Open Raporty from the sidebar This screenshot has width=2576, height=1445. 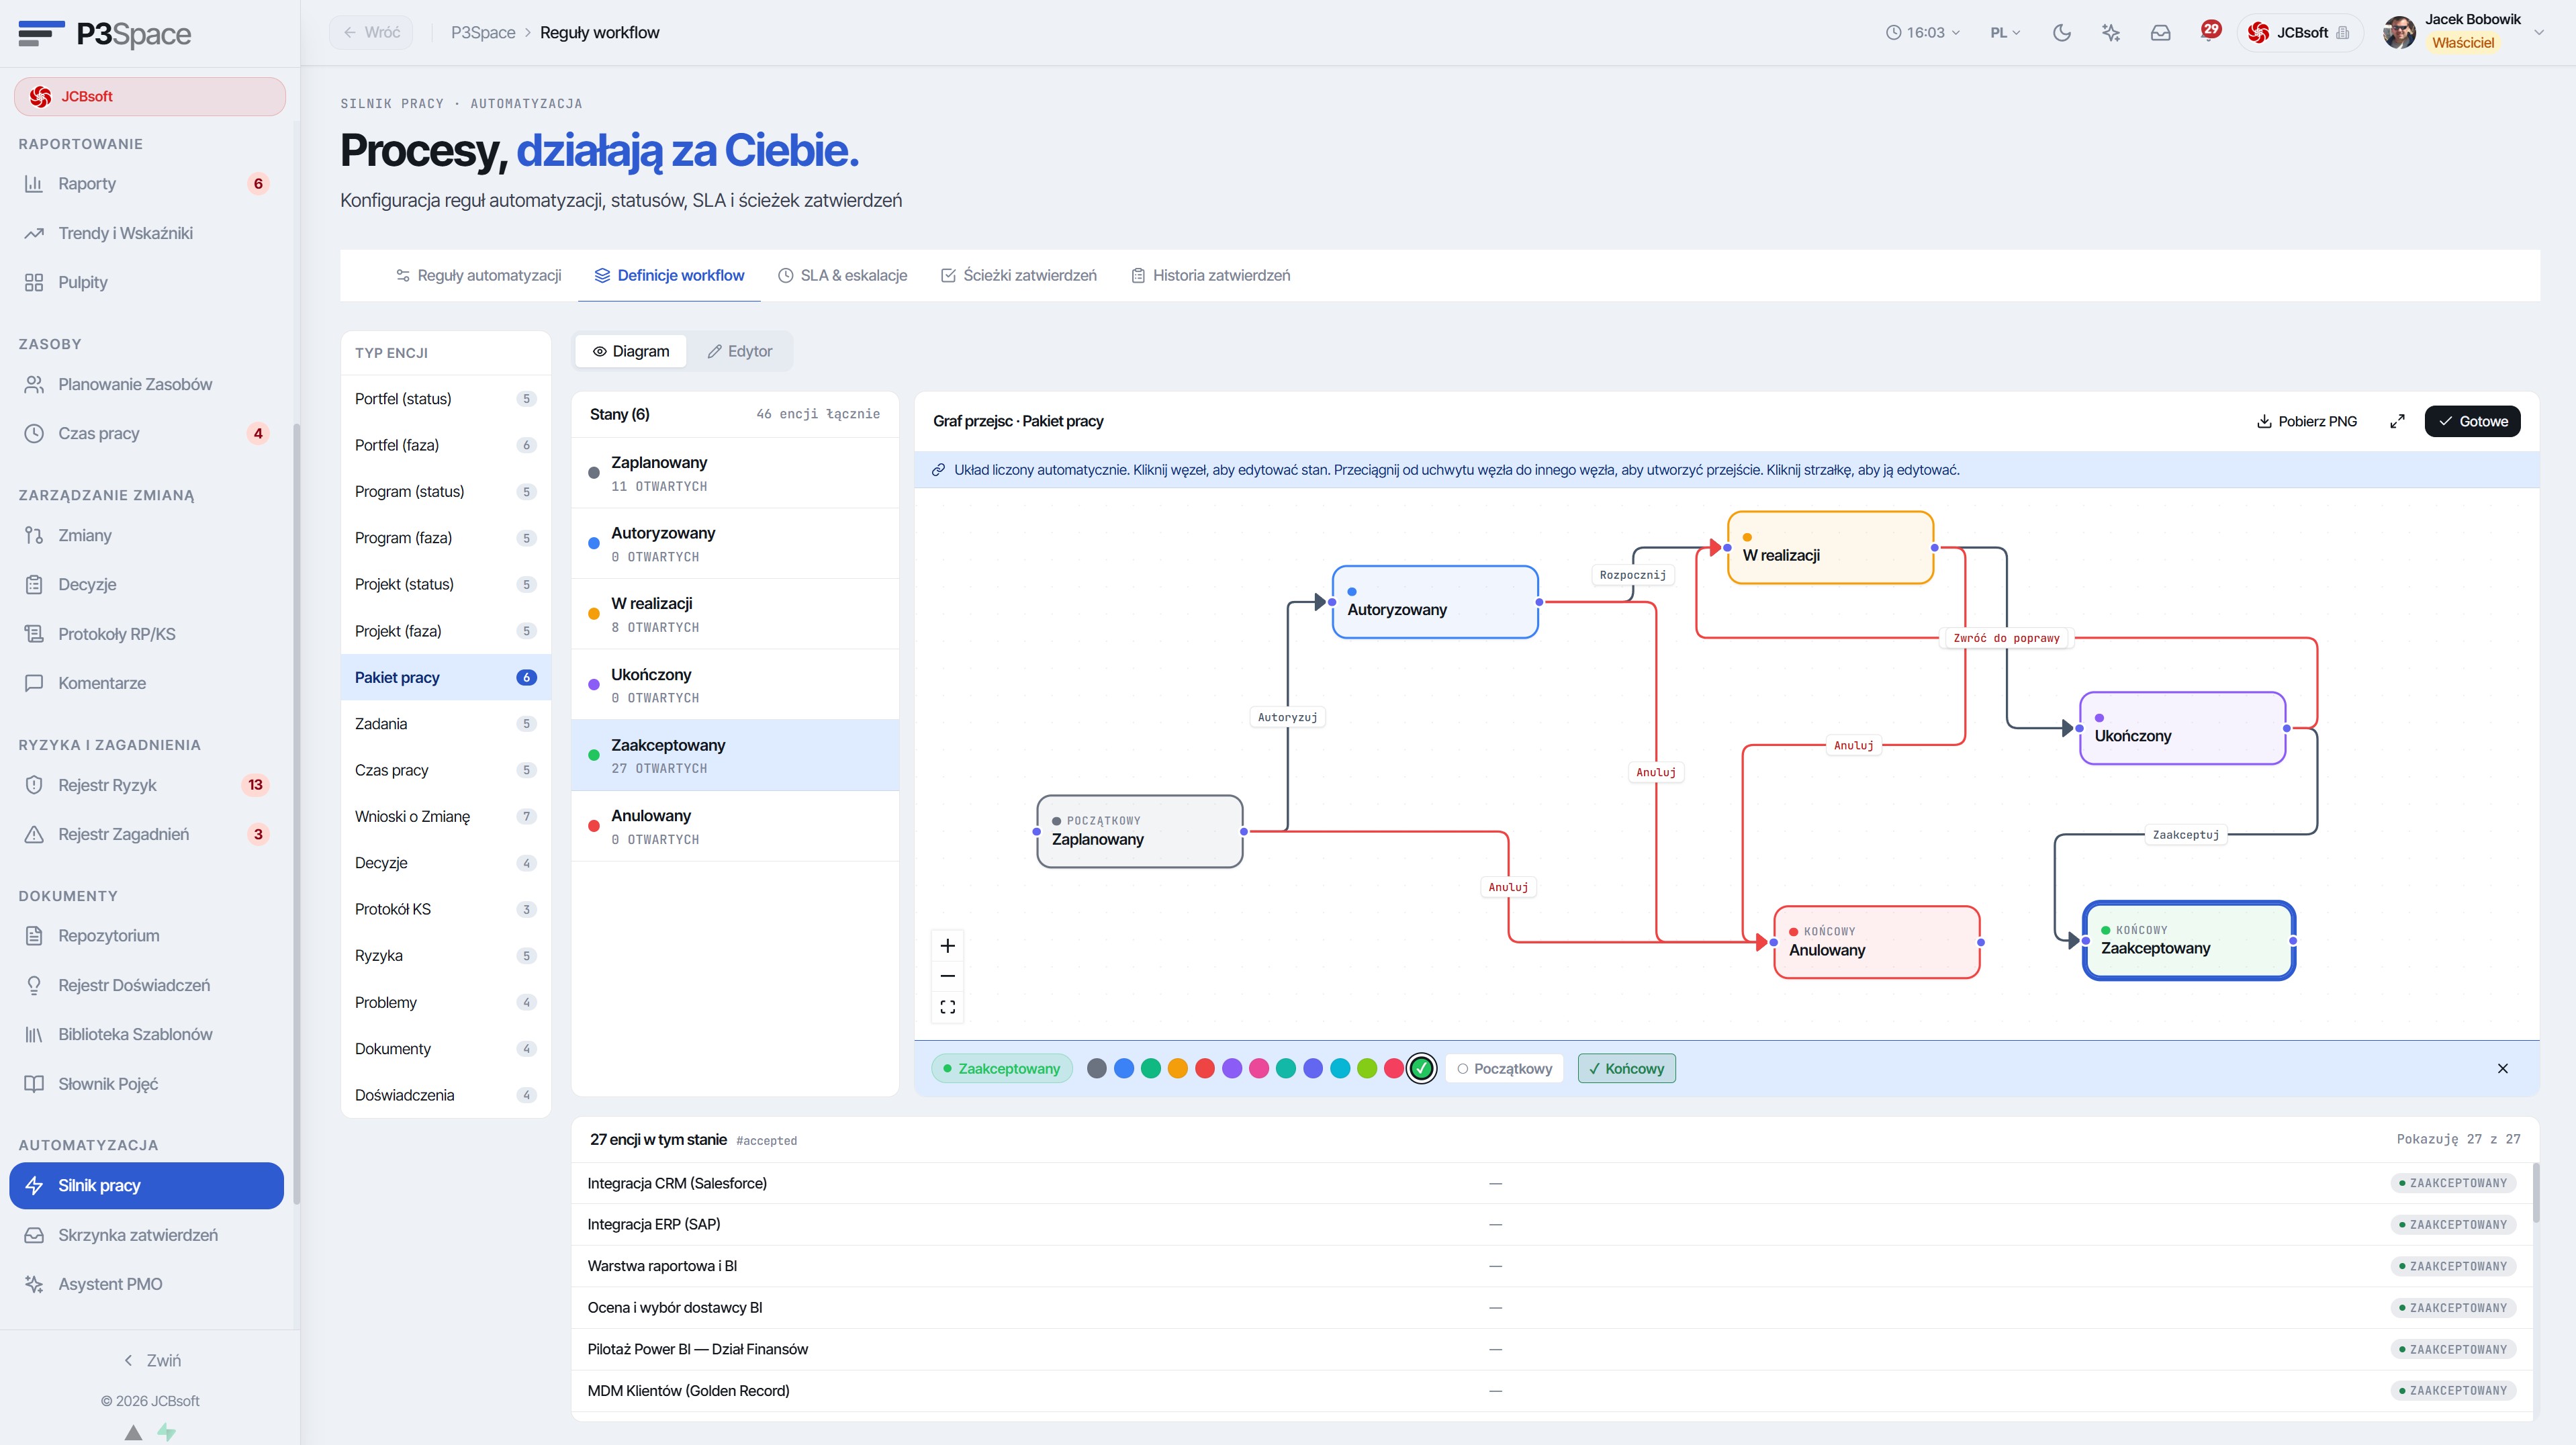(147, 184)
